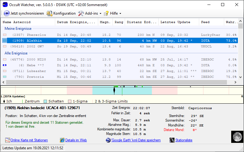Click the Ich marker on the shadow timeline

coord(114,90)
